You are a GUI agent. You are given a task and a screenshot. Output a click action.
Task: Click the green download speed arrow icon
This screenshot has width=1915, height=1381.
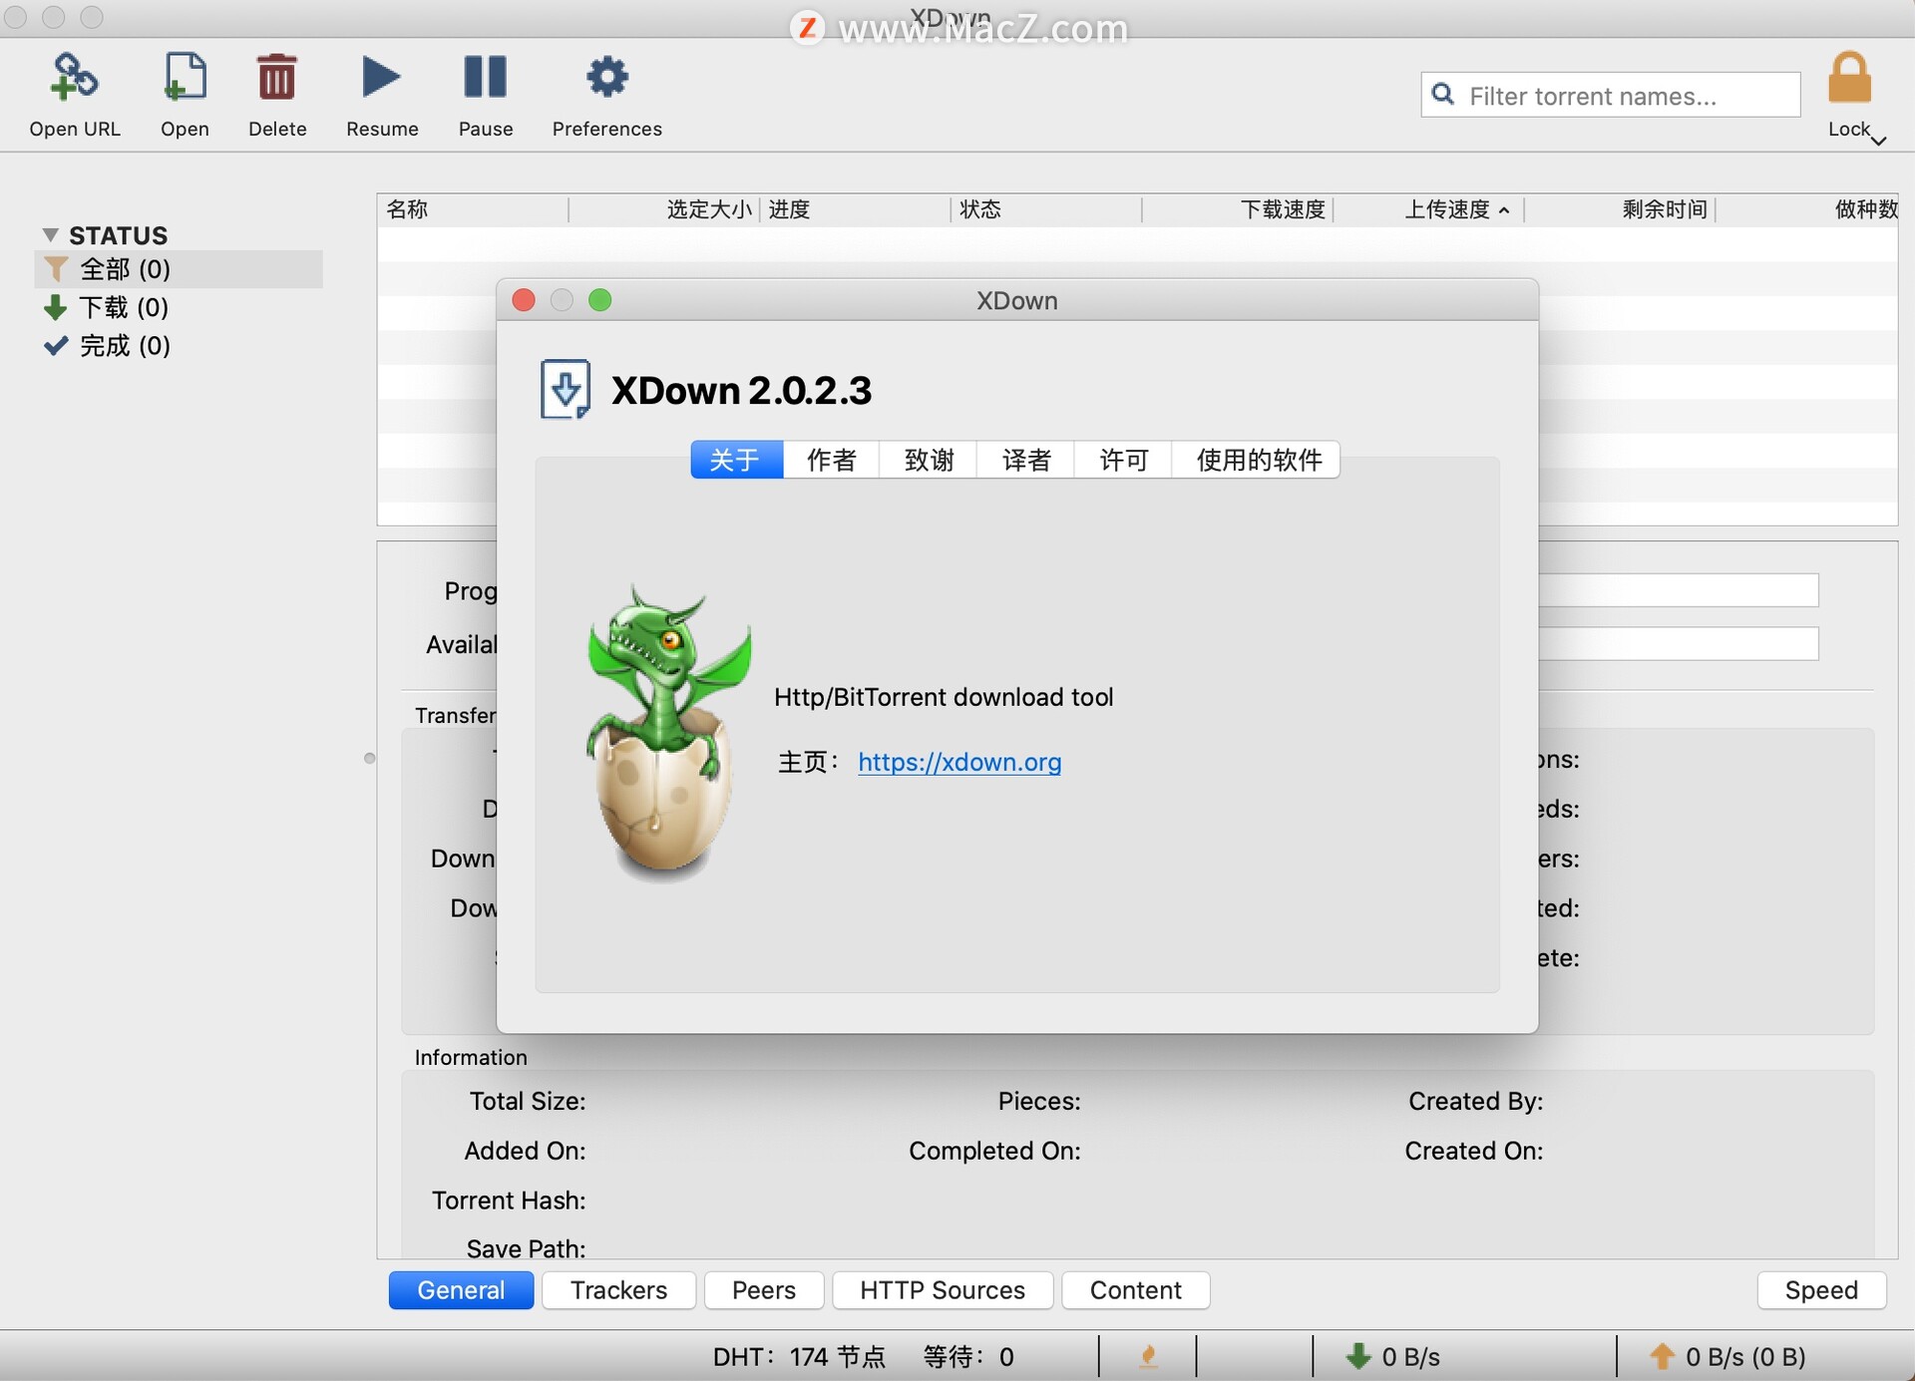point(1357,1356)
